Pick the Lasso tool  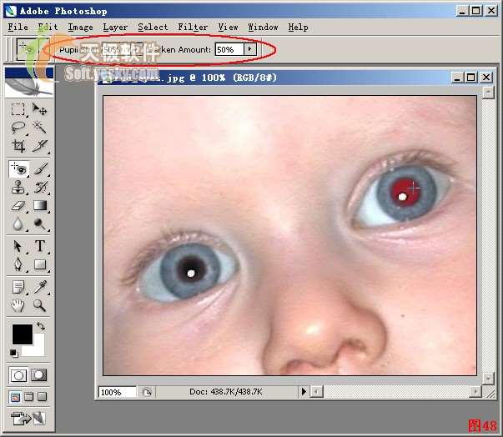(18, 128)
